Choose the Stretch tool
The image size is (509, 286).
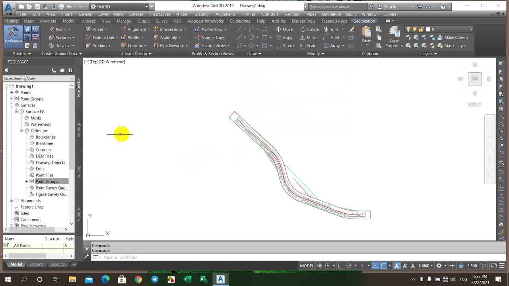pyautogui.click(x=286, y=46)
